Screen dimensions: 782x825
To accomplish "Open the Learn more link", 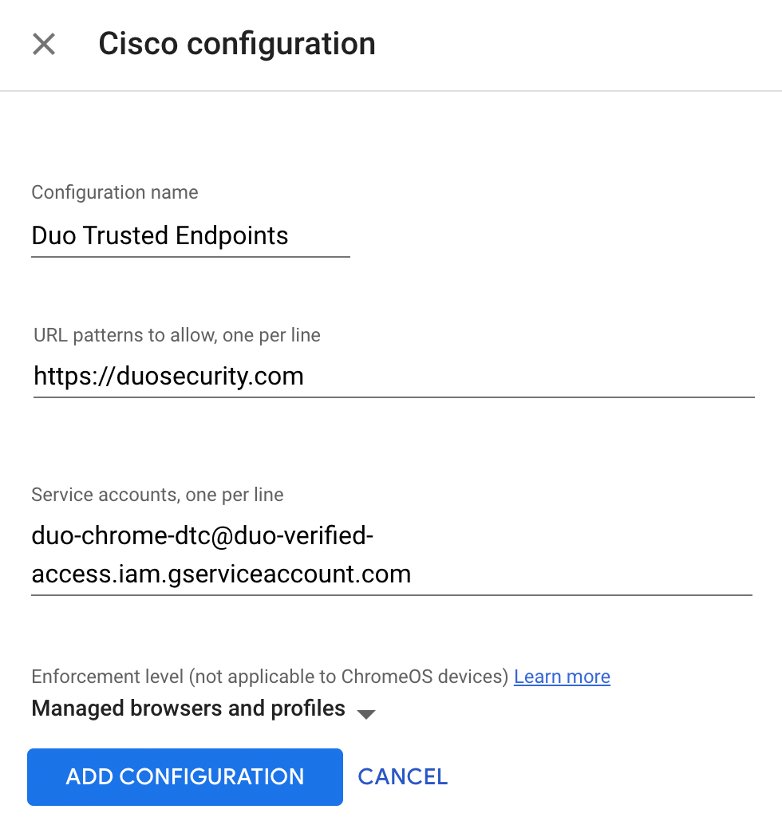I will point(562,677).
